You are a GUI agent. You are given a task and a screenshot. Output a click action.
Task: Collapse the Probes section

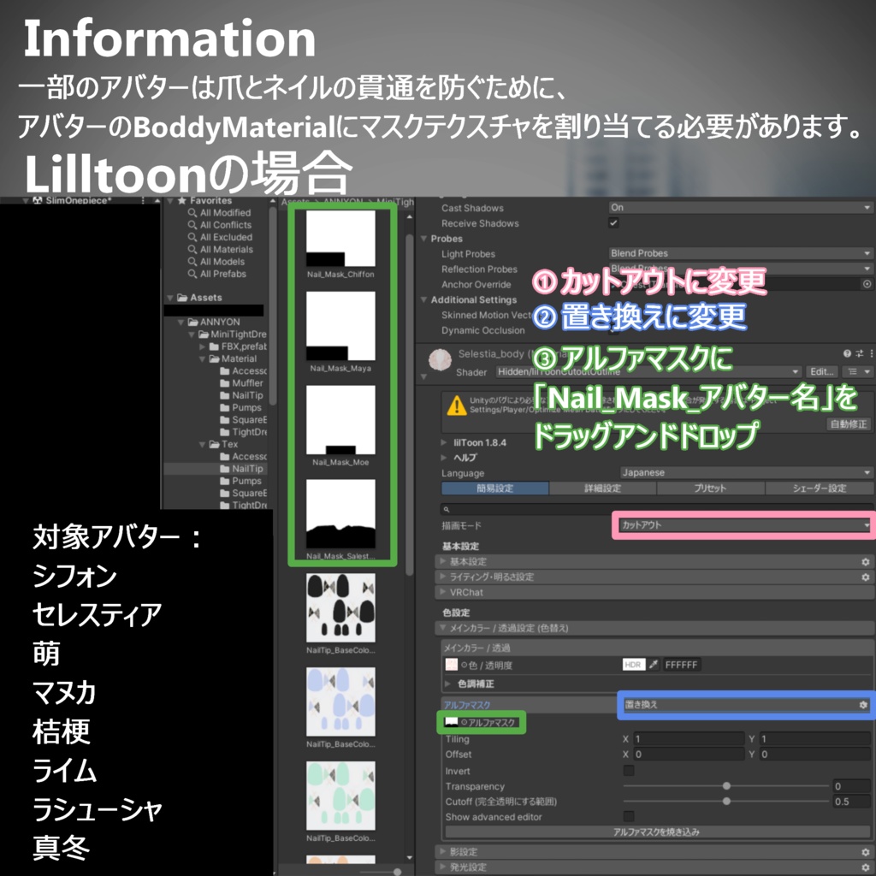(424, 239)
